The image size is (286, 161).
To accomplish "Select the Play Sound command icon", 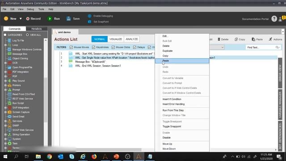I will pos(9,80).
